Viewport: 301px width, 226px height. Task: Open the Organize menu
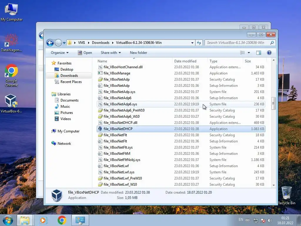59,53
